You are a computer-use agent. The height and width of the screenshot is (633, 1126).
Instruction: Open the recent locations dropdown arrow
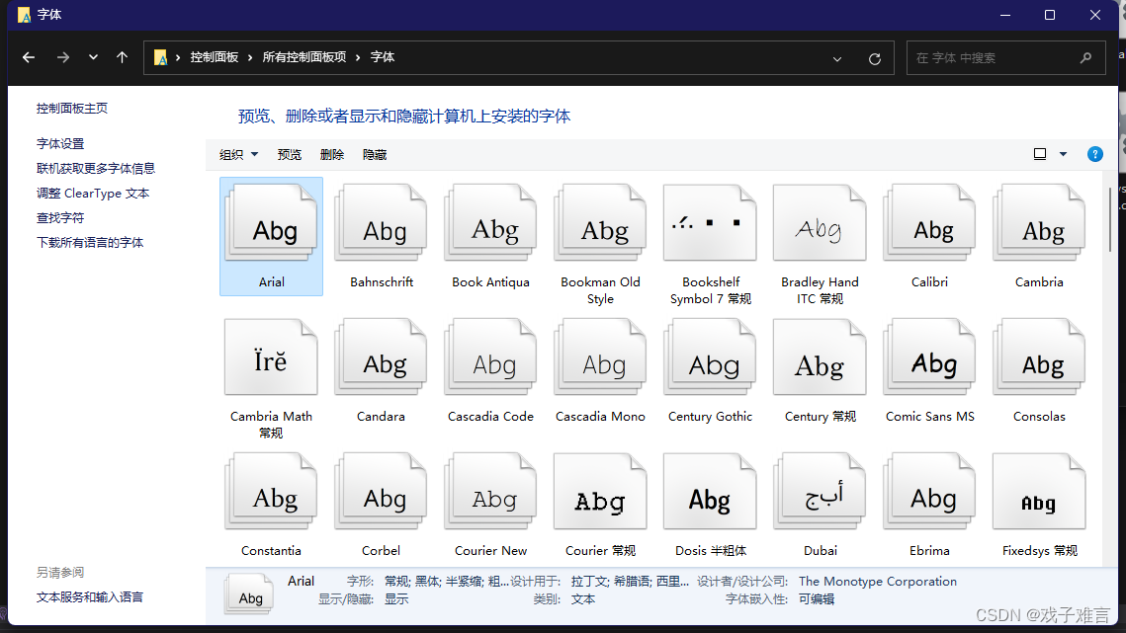tap(93, 57)
